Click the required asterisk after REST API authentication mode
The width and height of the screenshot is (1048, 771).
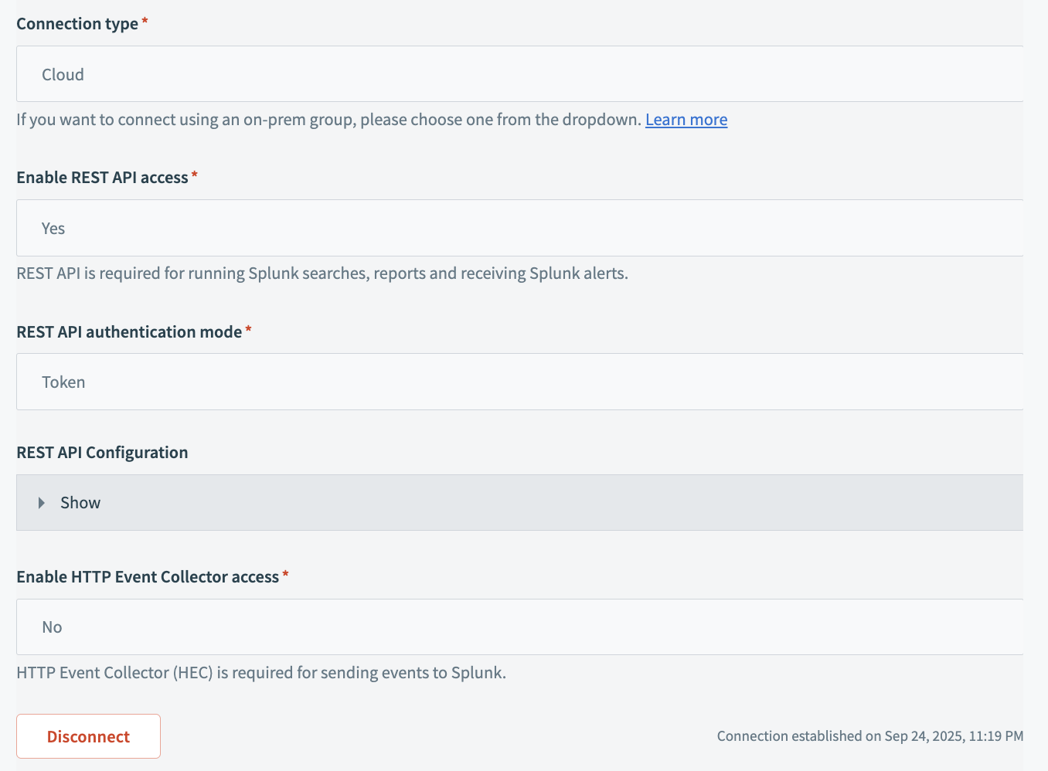pos(248,331)
